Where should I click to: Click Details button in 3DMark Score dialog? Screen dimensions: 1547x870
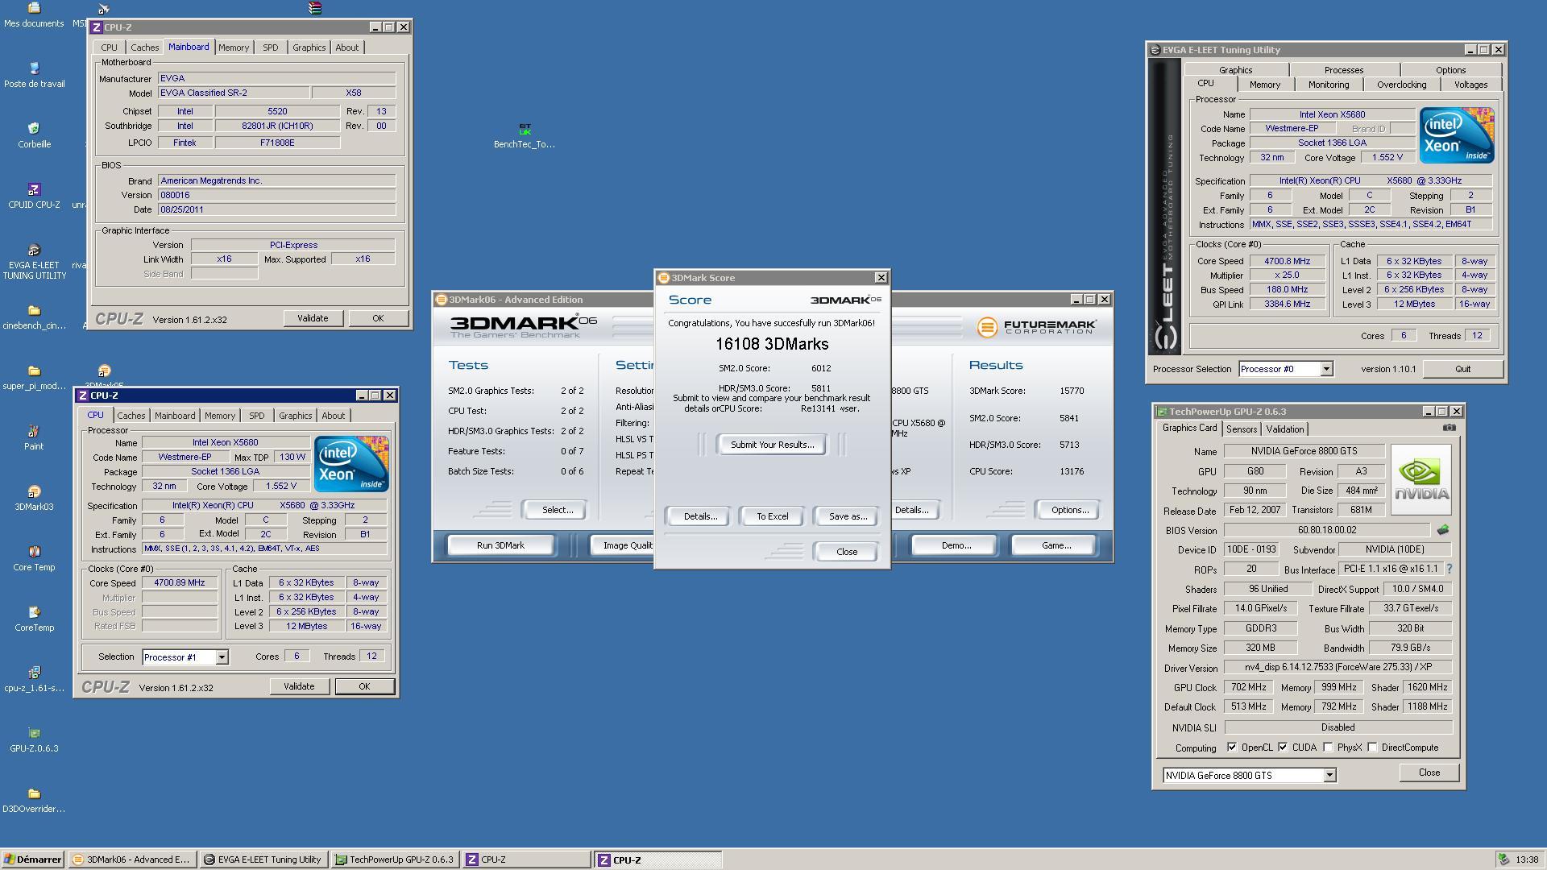click(700, 516)
